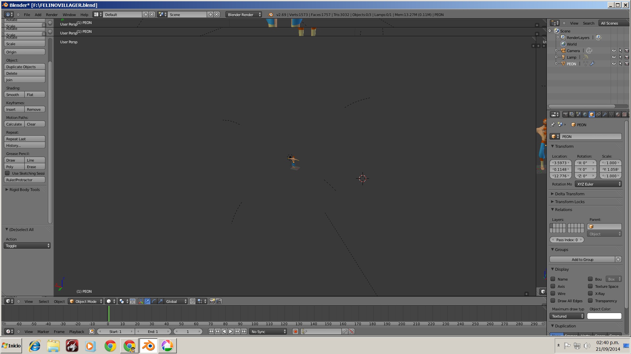This screenshot has width=631, height=354.
Task: Open the Object Constraints chain tab
Action: pyautogui.click(x=598, y=114)
